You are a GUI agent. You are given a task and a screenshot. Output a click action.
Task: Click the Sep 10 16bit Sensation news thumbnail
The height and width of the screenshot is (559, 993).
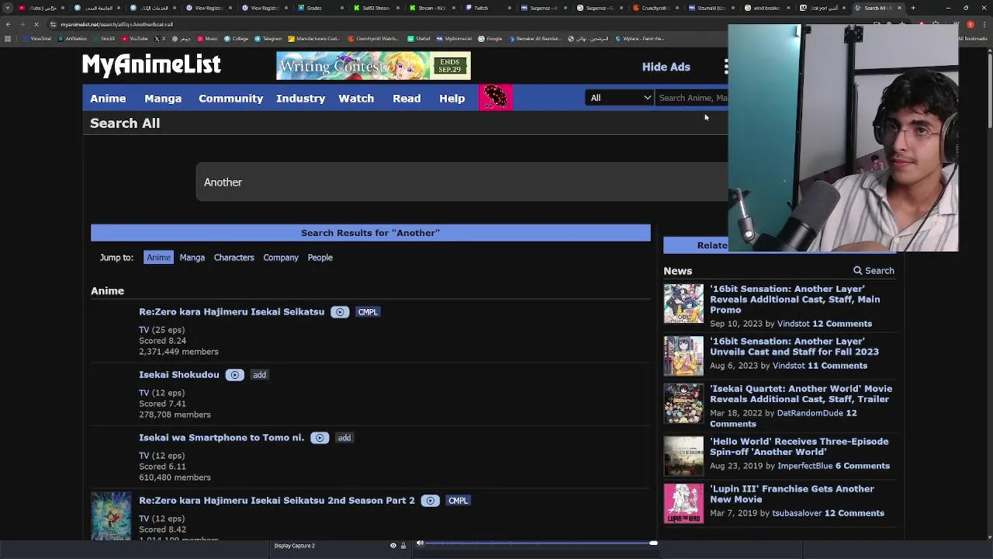pyautogui.click(x=683, y=304)
